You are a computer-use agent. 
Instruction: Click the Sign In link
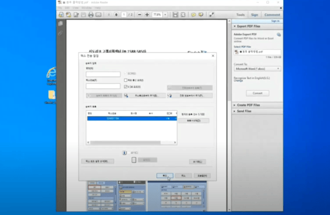276,21
